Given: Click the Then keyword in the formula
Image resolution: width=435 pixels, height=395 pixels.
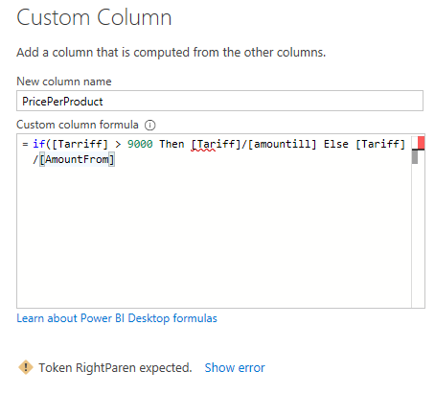Looking at the screenshot, I should click(172, 144).
